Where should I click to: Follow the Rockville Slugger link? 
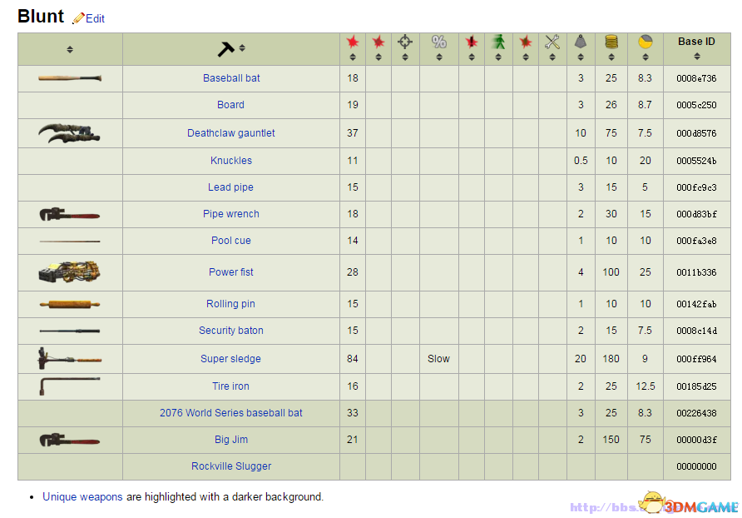[x=231, y=466]
